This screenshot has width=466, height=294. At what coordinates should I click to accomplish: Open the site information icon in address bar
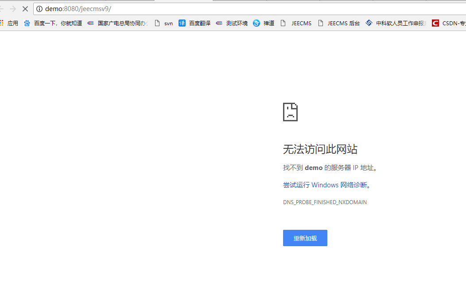coord(39,9)
